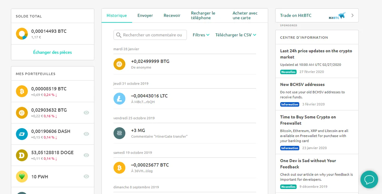Toggle visibility of the DASH wallet
Image resolution: width=382 pixels, height=194 pixels.
[x=86, y=134]
